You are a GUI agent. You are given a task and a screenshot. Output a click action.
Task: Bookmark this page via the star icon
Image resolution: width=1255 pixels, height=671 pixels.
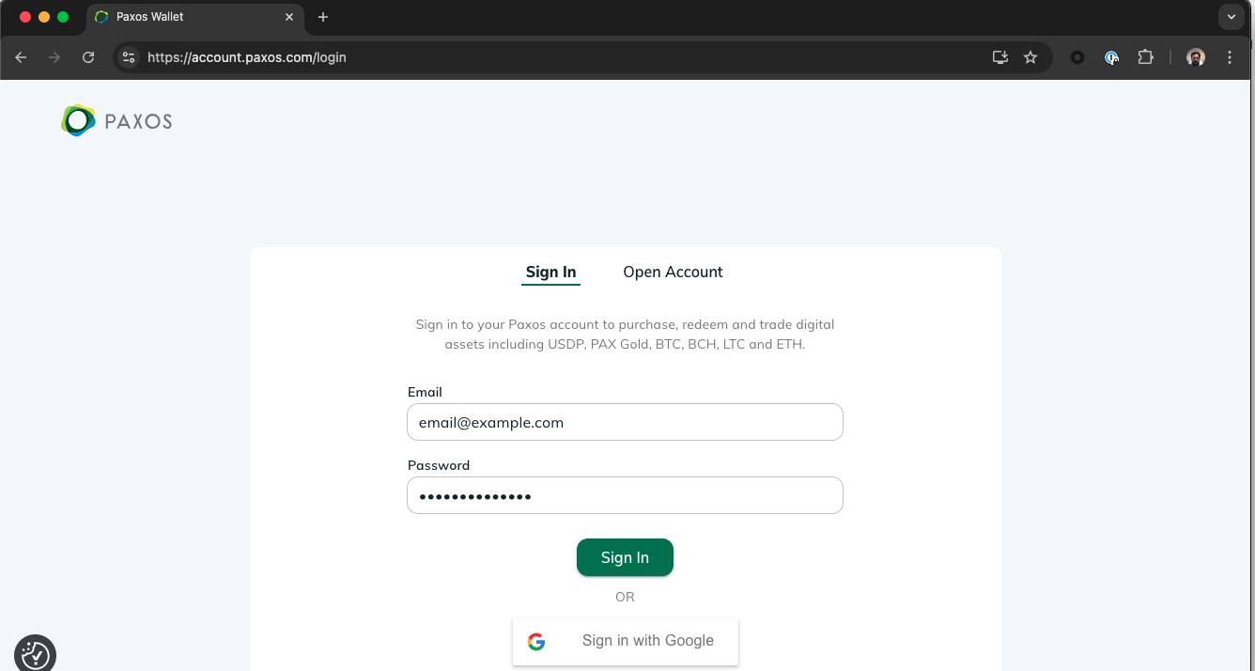click(1030, 57)
